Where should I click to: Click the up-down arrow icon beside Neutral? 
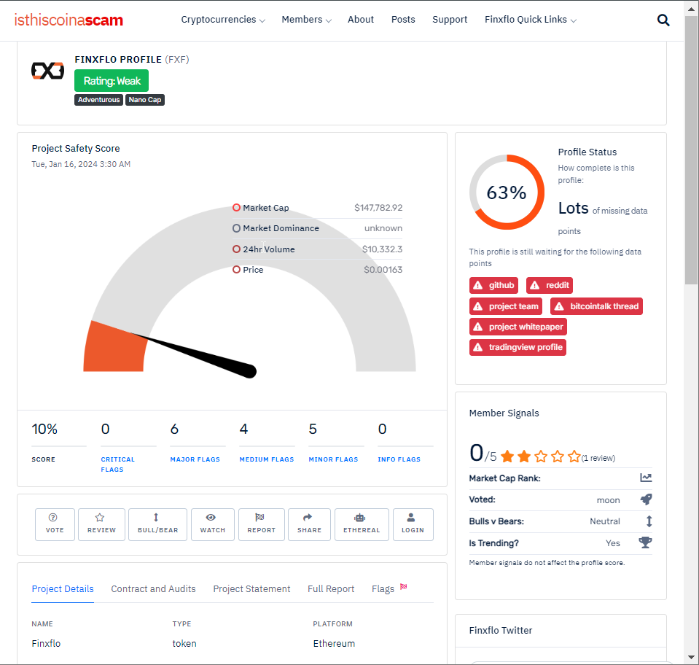pyautogui.click(x=649, y=521)
